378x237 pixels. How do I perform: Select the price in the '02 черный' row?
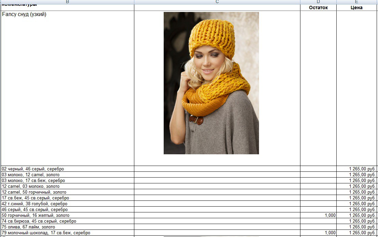point(356,169)
